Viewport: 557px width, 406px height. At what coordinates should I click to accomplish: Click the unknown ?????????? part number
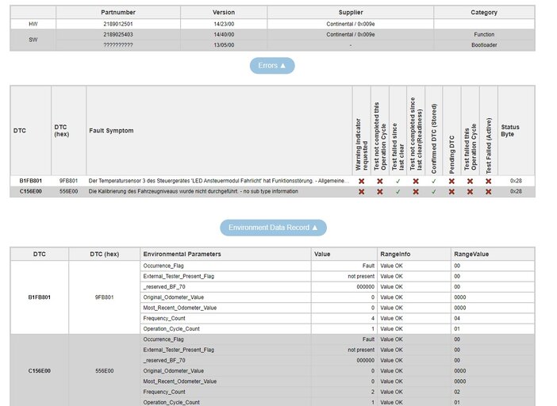(118, 45)
